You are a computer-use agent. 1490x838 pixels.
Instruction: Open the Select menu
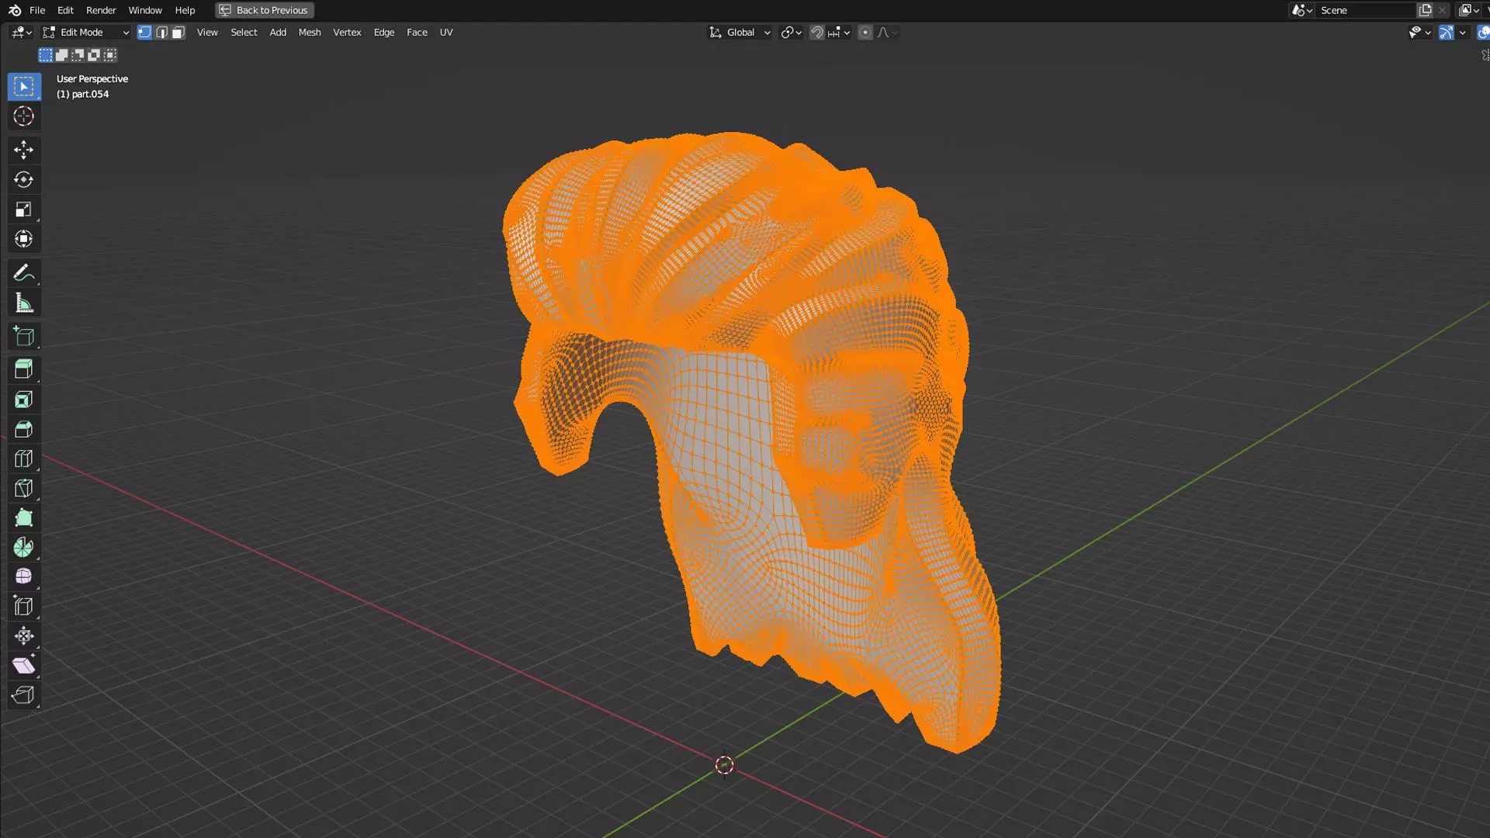[x=244, y=33]
